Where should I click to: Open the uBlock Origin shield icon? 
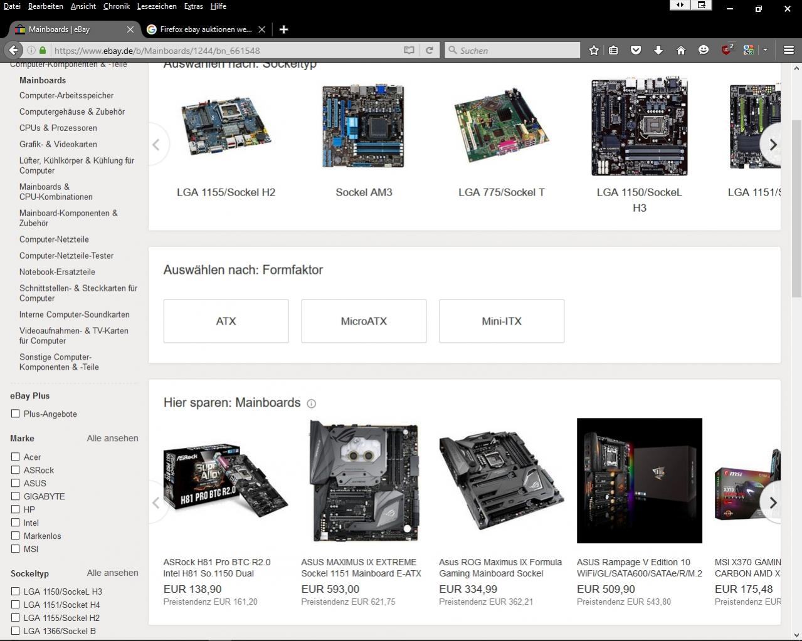click(x=727, y=50)
